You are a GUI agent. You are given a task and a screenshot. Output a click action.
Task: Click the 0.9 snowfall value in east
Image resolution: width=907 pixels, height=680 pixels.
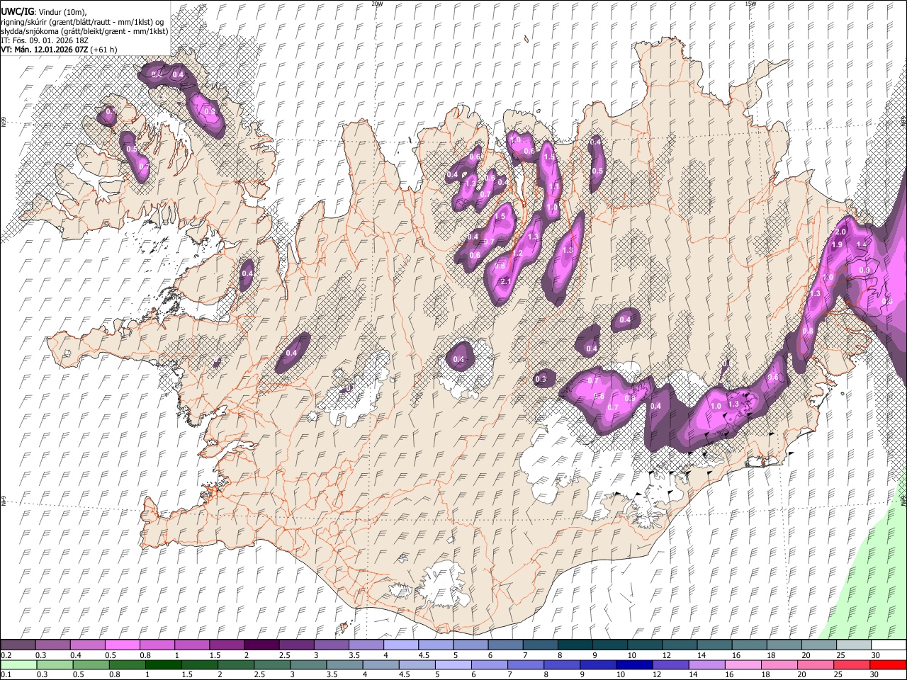click(x=864, y=271)
